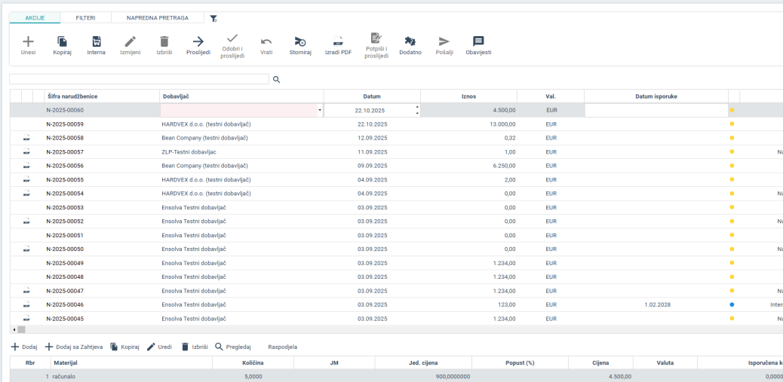Sort by Šifra narudžbenice column header

click(x=72, y=96)
